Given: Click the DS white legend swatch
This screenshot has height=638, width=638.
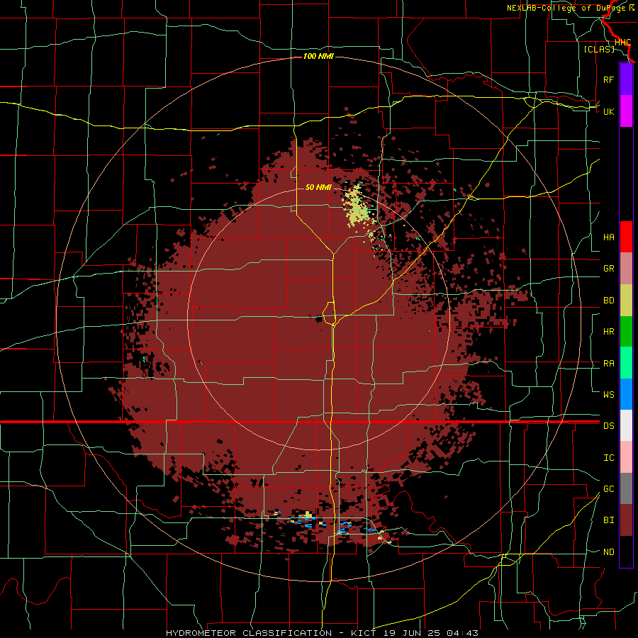Looking at the screenshot, I should pyautogui.click(x=626, y=425).
